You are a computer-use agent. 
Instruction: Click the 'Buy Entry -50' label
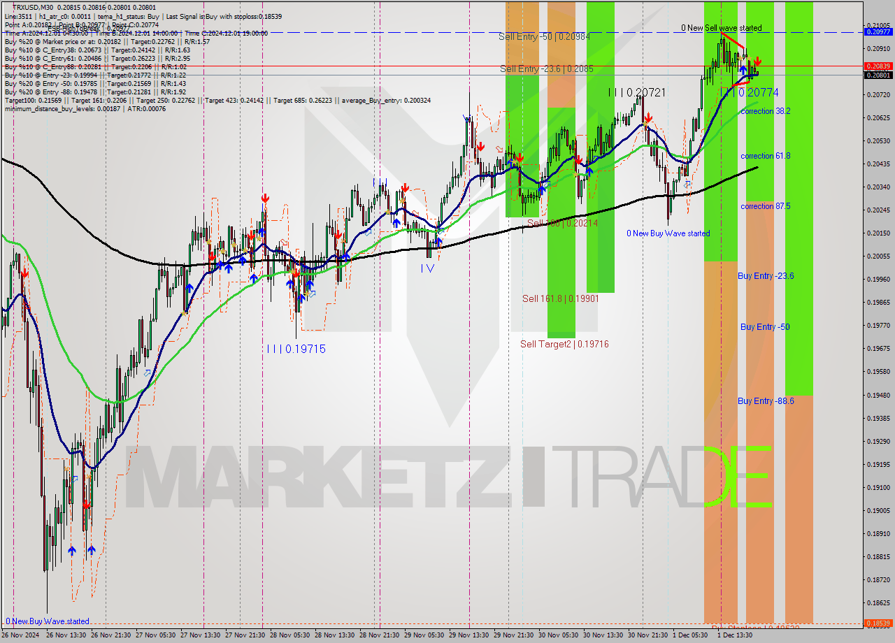(x=766, y=327)
